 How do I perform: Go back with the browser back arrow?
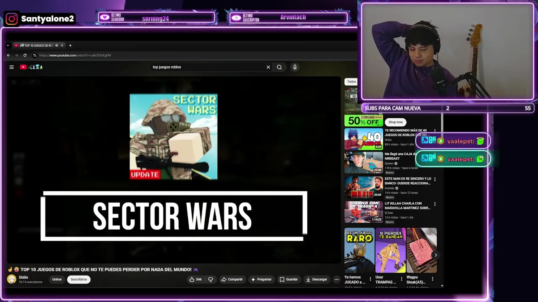coord(8,55)
